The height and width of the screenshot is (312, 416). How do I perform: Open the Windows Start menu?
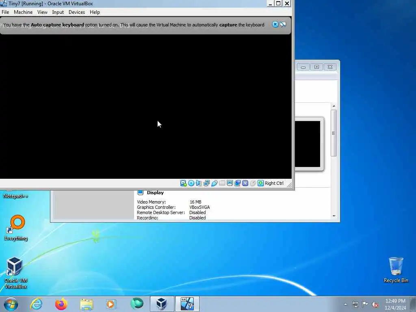point(11,304)
